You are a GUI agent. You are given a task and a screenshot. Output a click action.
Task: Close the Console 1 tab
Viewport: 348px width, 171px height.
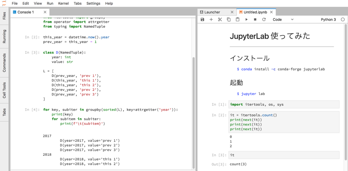click(x=45, y=12)
